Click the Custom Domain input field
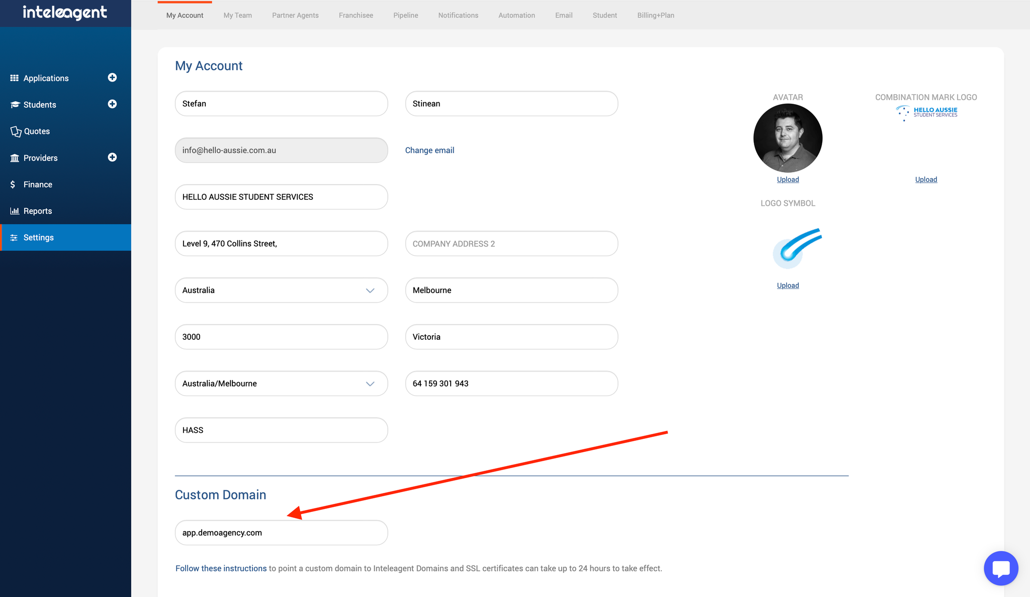1030x597 pixels. coord(281,533)
